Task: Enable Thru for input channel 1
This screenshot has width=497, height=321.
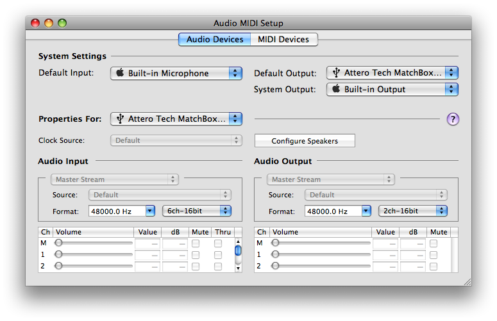Action: (x=218, y=255)
